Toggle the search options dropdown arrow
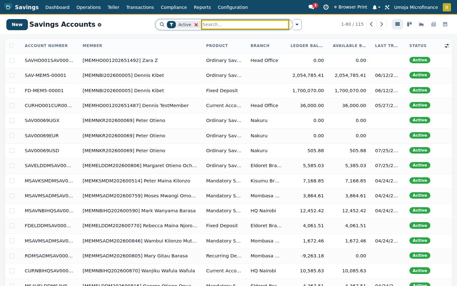The height and width of the screenshot is (286, 457). pos(297,24)
